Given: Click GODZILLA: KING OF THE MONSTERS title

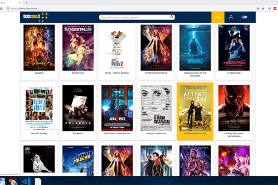Looking at the screenshot, I should [x=195, y=74].
